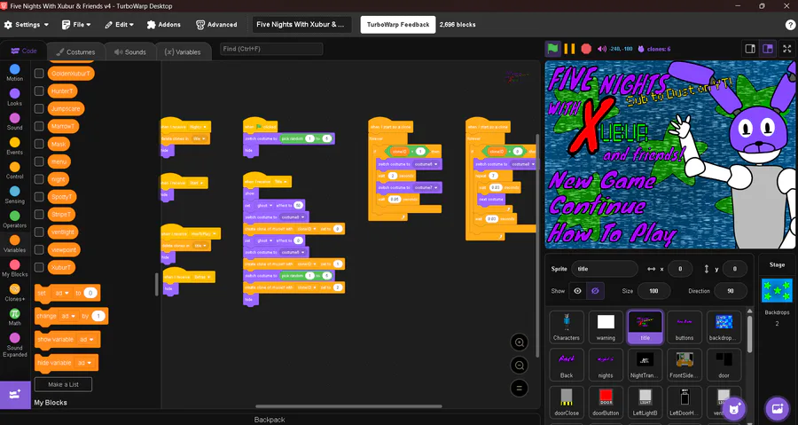Check the GoldenXuburT variable checkbox
Image resolution: width=798 pixels, height=425 pixels.
(x=39, y=74)
